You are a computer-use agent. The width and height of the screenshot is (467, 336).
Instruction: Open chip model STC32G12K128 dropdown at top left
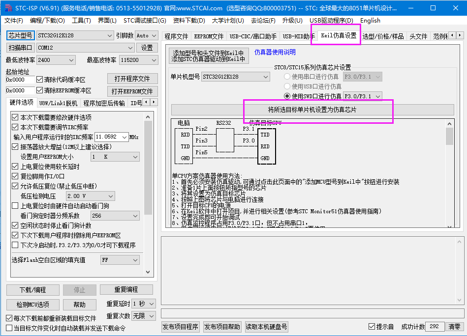pyautogui.click(x=75, y=35)
